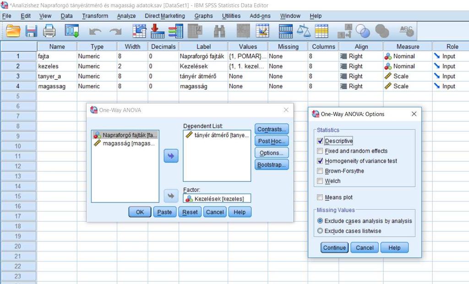Select magasság in the variable list
Image resolution: width=469 pixels, height=284 pixels.
coord(125,143)
